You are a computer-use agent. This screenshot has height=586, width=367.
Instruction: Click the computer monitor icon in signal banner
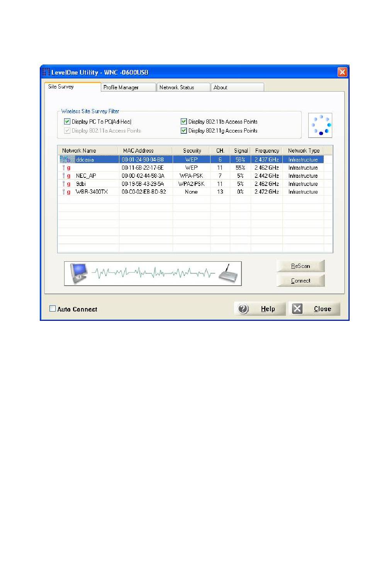(x=77, y=273)
